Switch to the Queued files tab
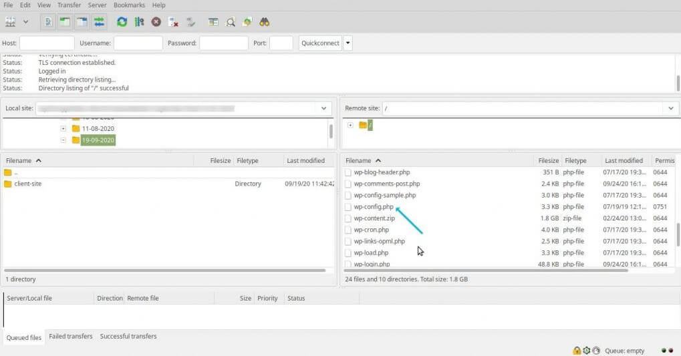This screenshot has width=681, height=356. tap(24, 337)
